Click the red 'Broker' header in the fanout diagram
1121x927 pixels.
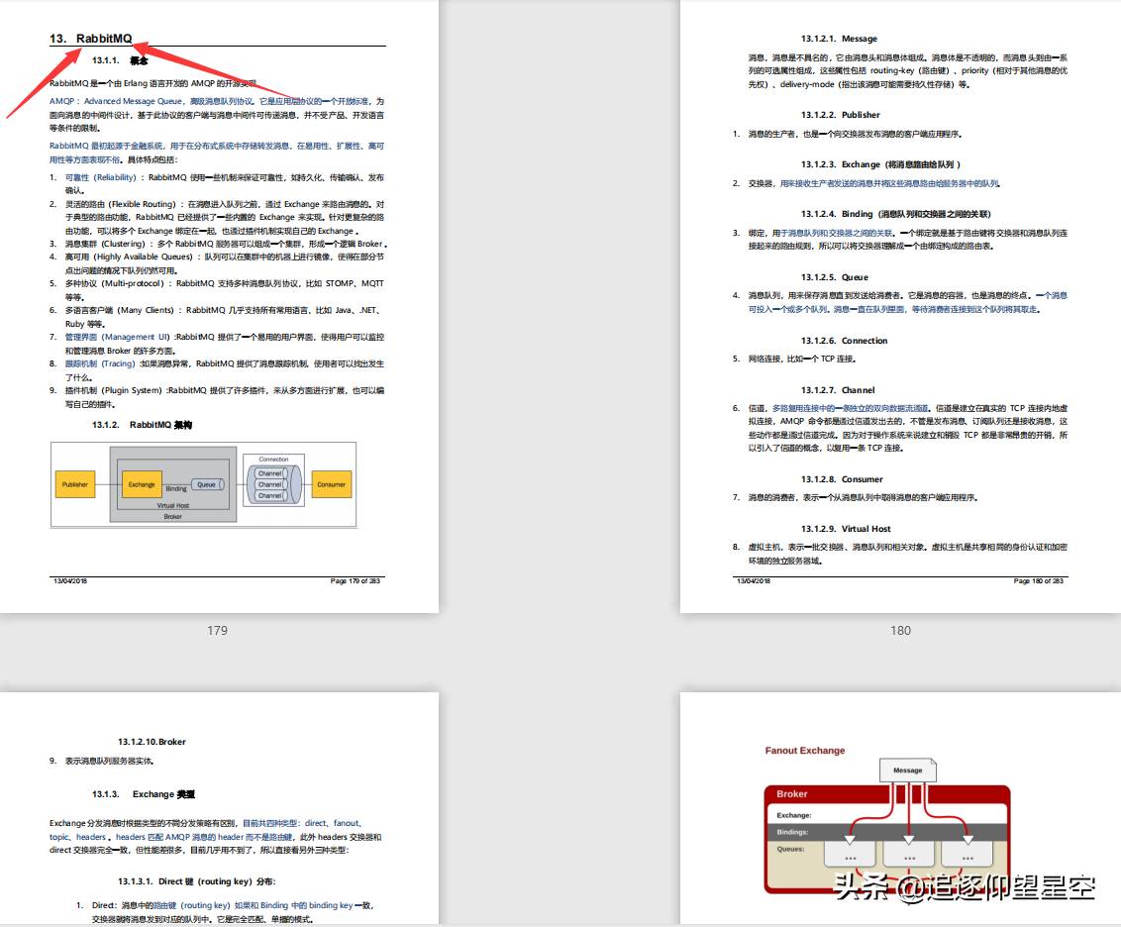[x=792, y=794]
